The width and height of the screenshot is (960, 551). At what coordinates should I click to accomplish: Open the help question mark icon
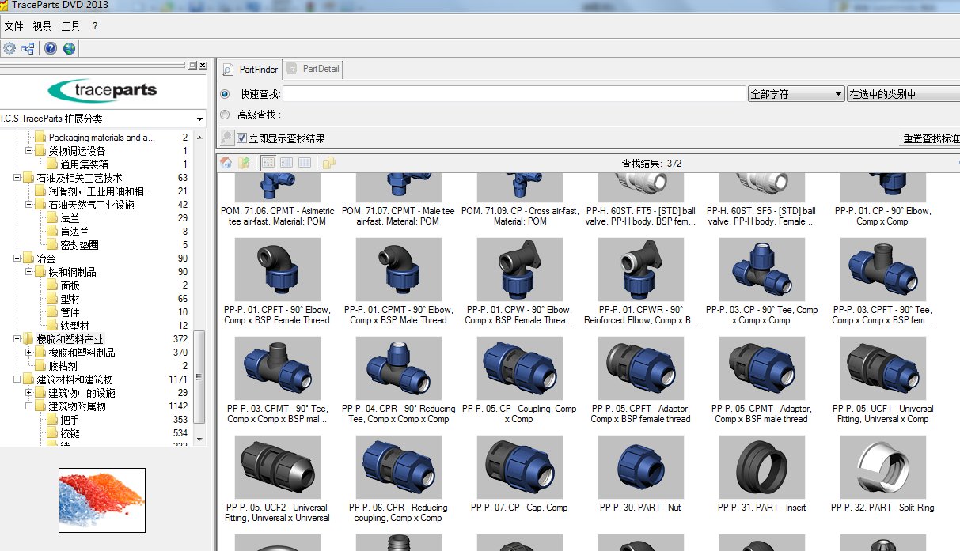point(50,48)
